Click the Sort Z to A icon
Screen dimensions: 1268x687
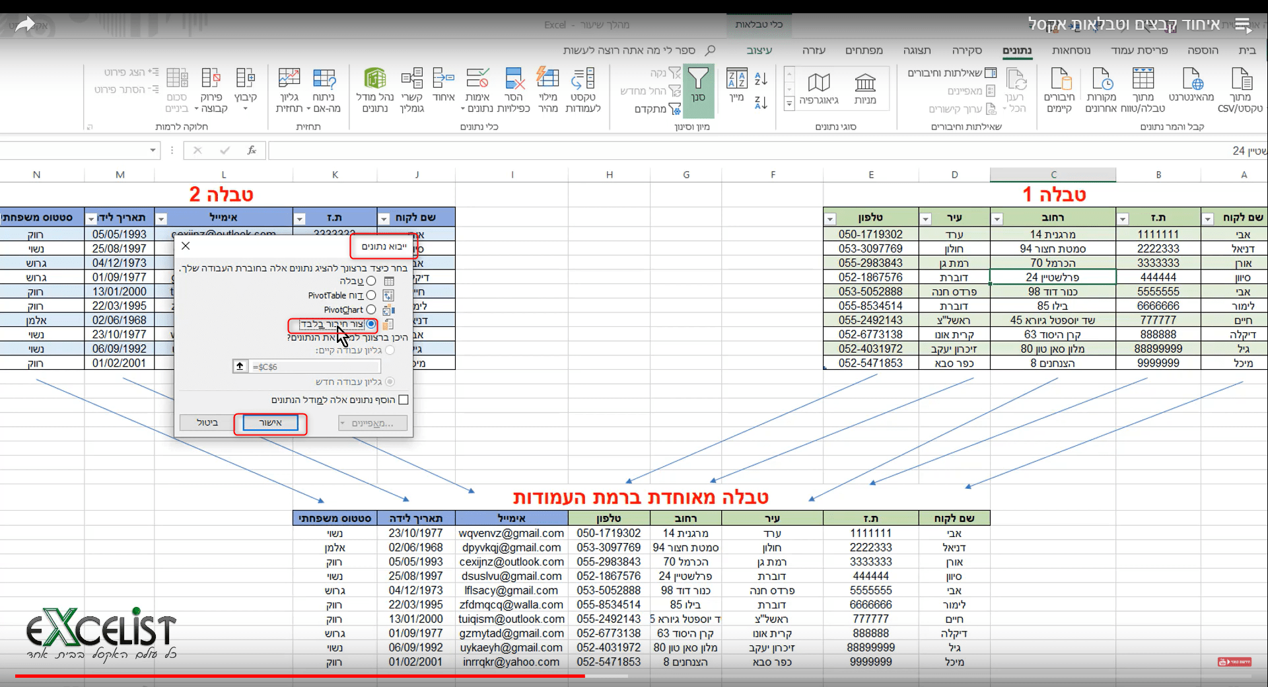[761, 102]
